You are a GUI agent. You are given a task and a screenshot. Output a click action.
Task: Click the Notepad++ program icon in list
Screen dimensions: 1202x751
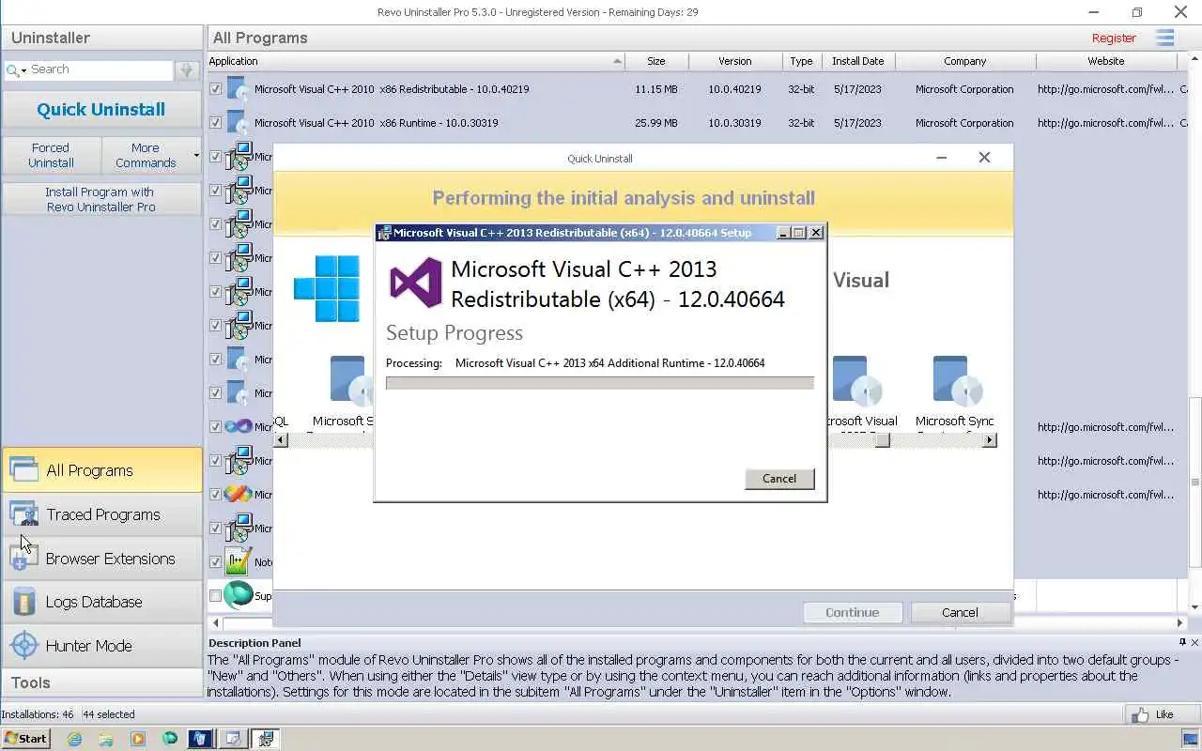point(239,561)
